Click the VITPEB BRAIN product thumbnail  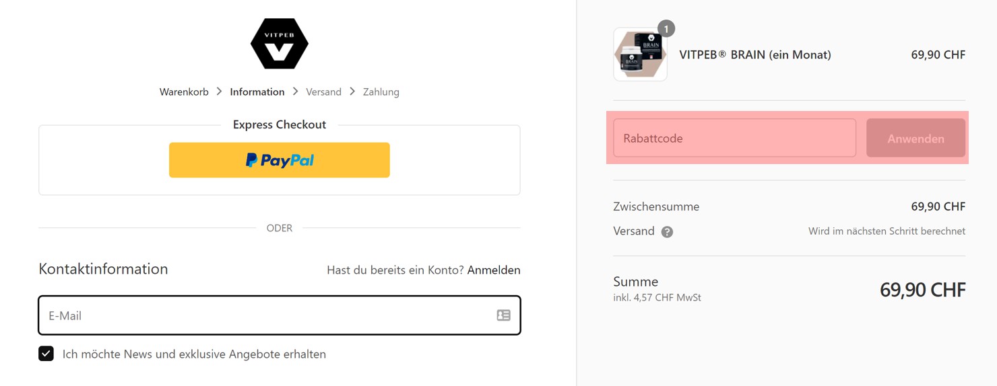click(x=640, y=55)
